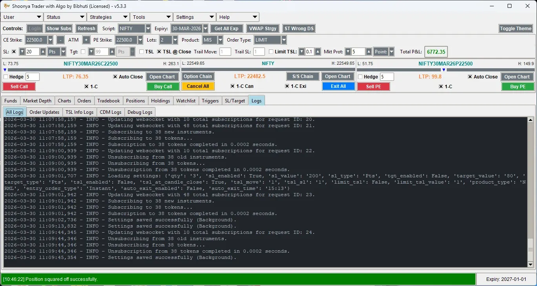This screenshot has height=286, width=537.
Task: Click the SL value down arrow
Action: (22, 52)
